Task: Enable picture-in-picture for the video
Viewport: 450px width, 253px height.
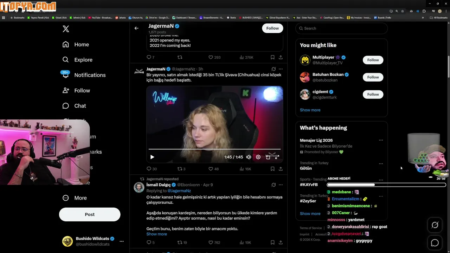Action: (x=268, y=157)
